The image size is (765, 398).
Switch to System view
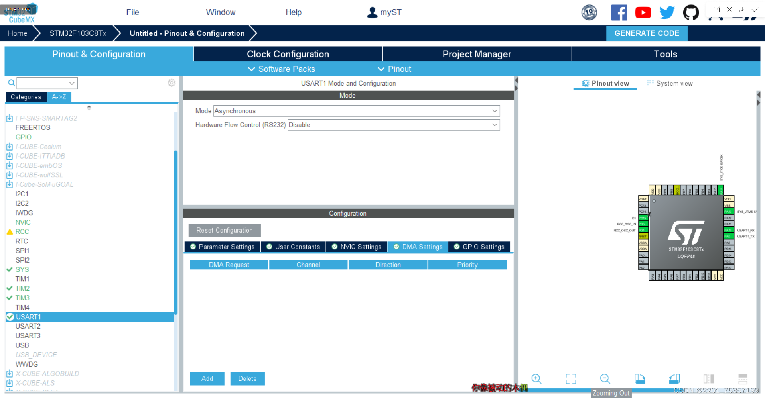(x=670, y=83)
